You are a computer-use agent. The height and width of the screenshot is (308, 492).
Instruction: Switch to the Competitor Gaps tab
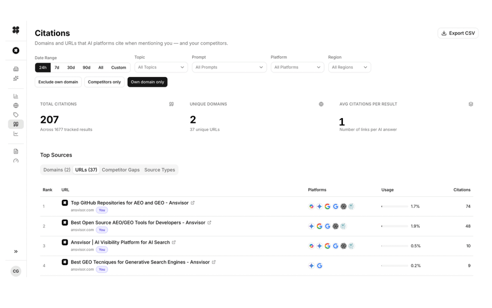pyautogui.click(x=121, y=170)
